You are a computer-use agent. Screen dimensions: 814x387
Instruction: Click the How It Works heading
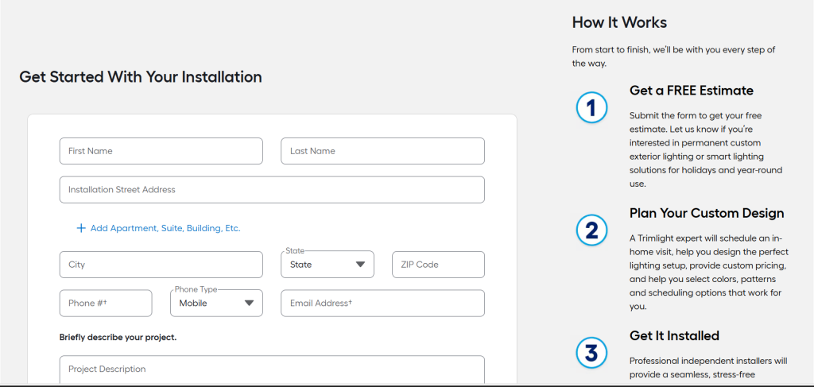coord(619,22)
